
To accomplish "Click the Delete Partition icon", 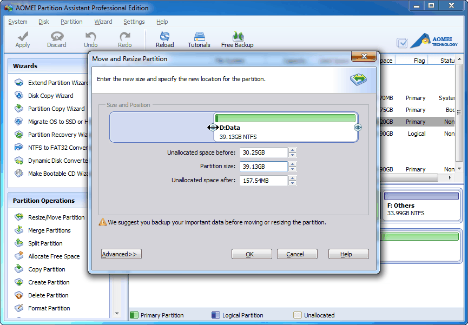I will pos(19,295).
